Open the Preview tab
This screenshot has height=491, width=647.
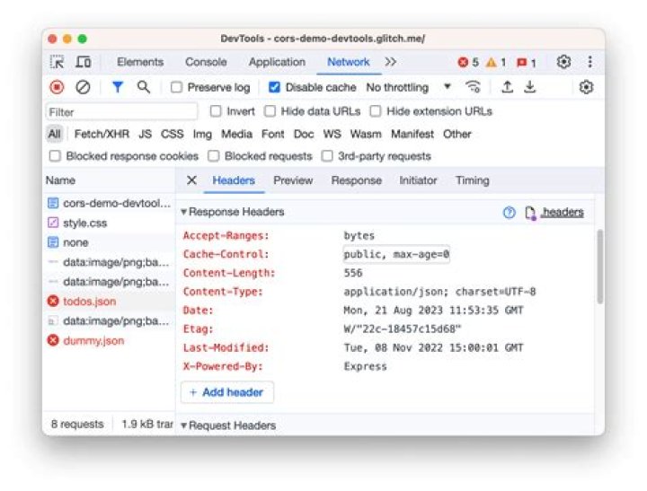click(293, 180)
